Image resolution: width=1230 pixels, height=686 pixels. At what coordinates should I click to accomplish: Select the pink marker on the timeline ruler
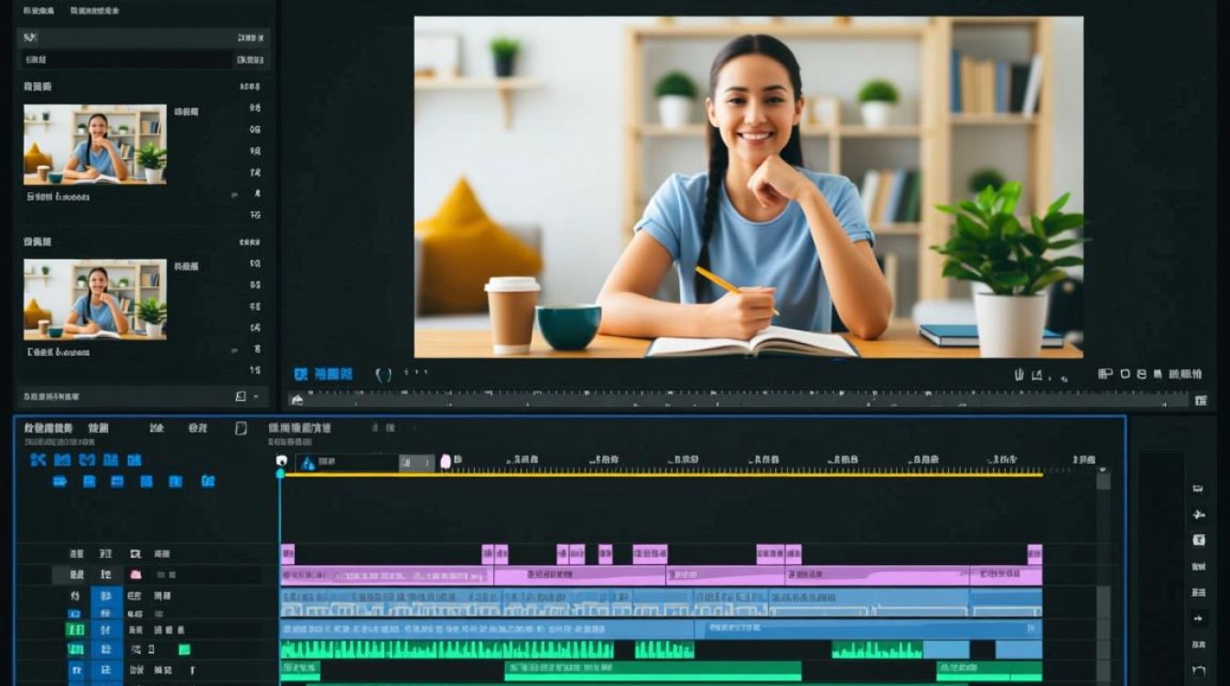[x=446, y=462]
